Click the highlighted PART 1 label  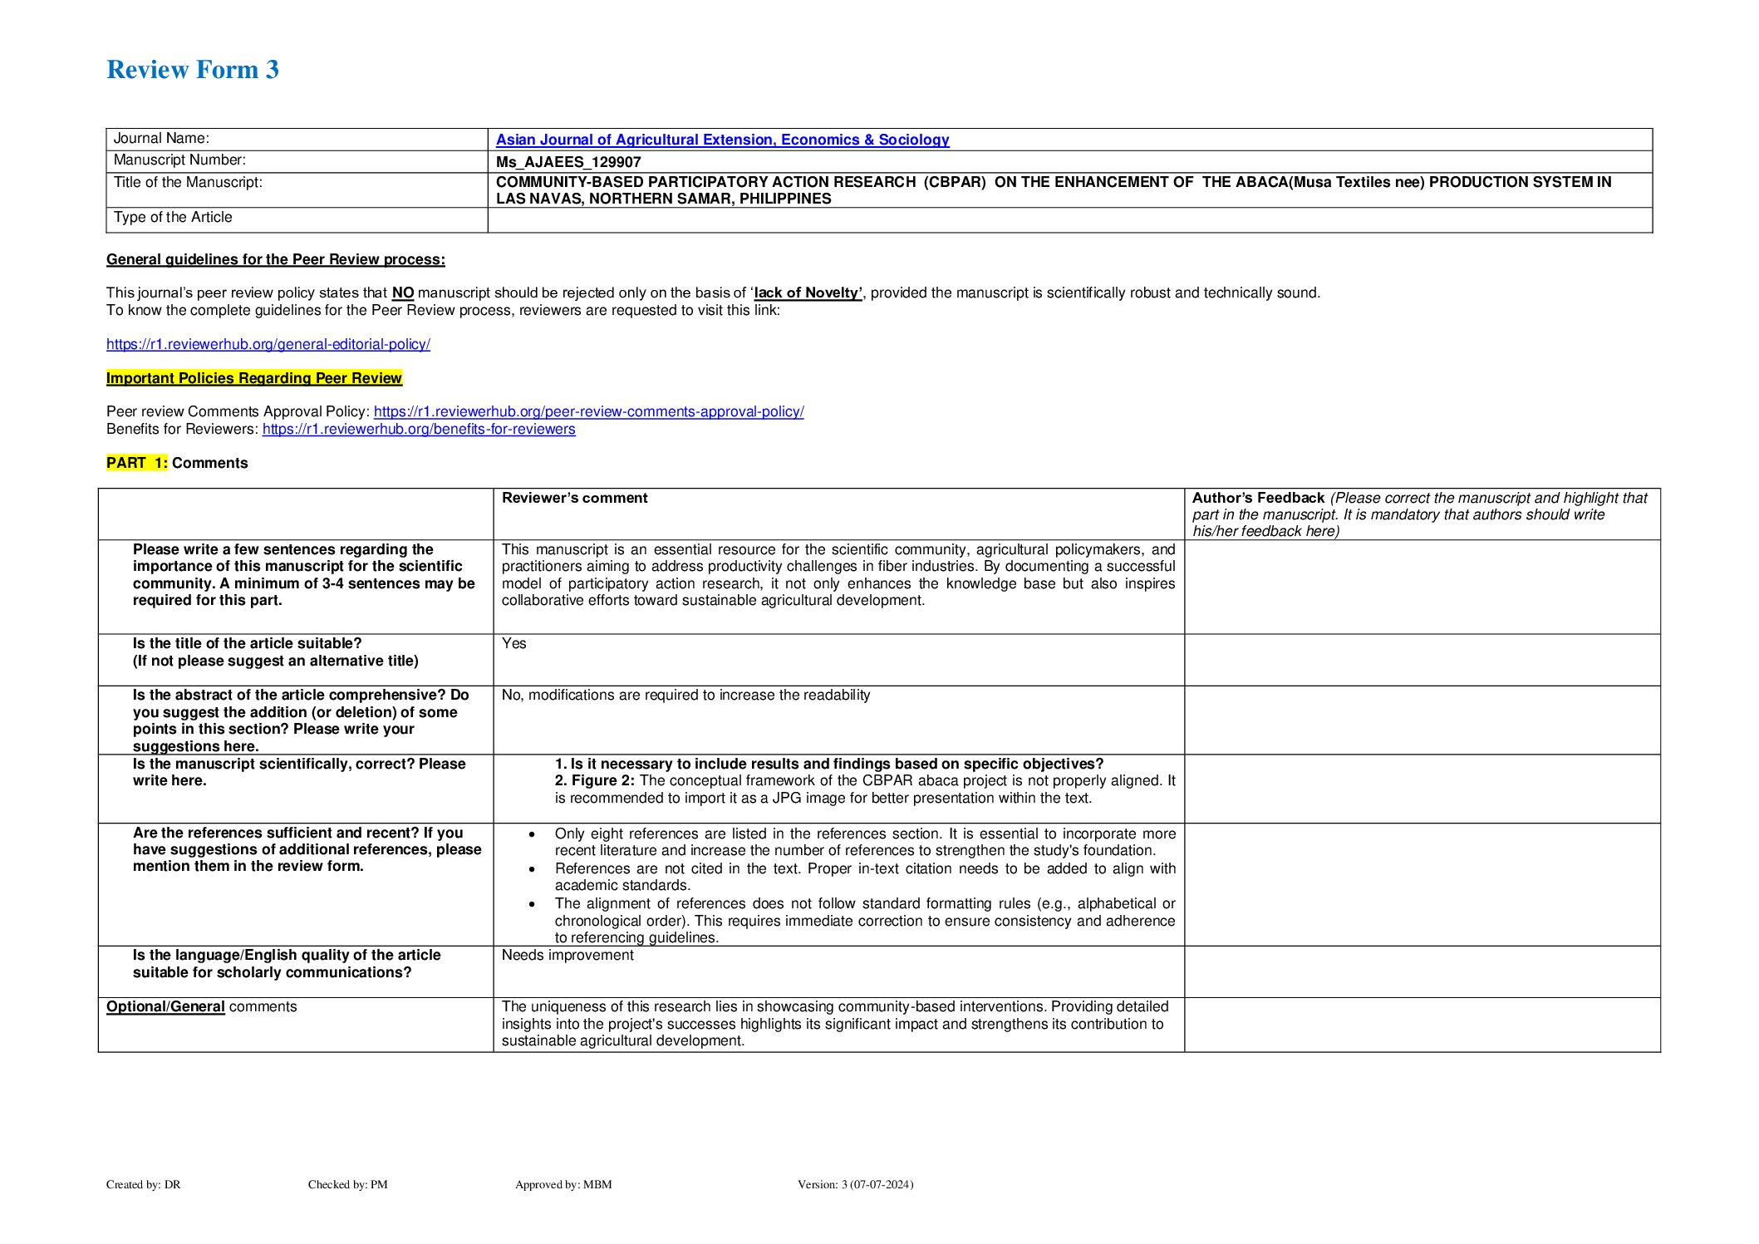pyautogui.click(x=136, y=463)
